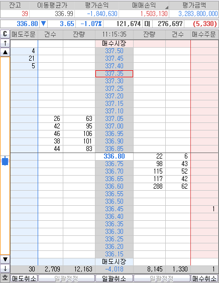Click the C clear button
The image size is (219, 283).
(5, 34)
